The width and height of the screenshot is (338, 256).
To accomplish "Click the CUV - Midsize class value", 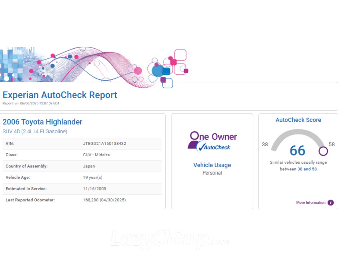I will click(96, 155).
